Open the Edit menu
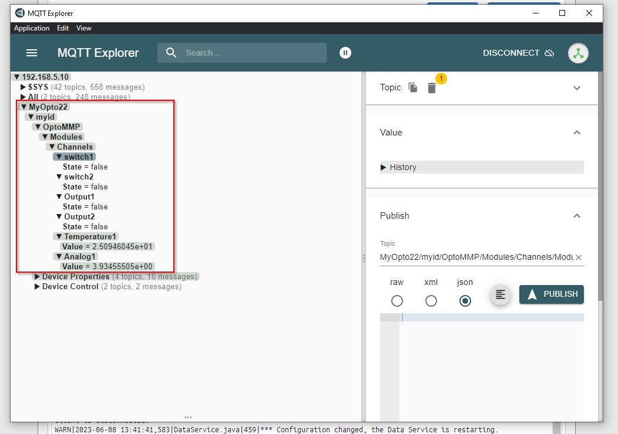 63,28
